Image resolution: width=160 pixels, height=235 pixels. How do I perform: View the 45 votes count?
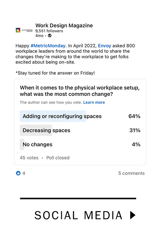pos(29,158)
